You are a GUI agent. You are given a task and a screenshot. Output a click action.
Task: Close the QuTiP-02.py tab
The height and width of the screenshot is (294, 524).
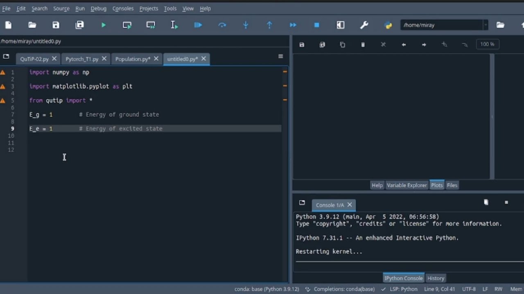coord(54,59)
